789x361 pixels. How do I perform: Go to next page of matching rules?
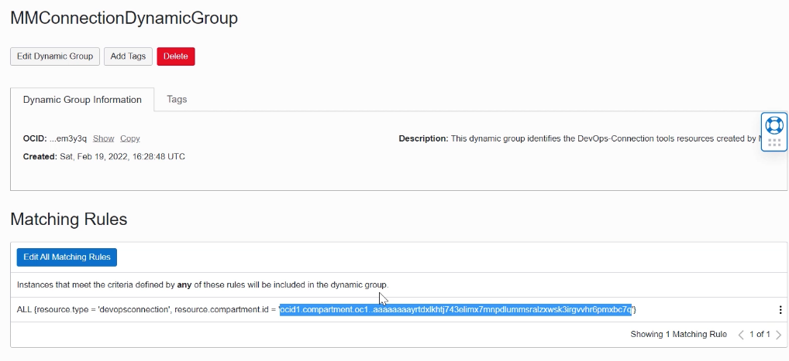[778, 335]
